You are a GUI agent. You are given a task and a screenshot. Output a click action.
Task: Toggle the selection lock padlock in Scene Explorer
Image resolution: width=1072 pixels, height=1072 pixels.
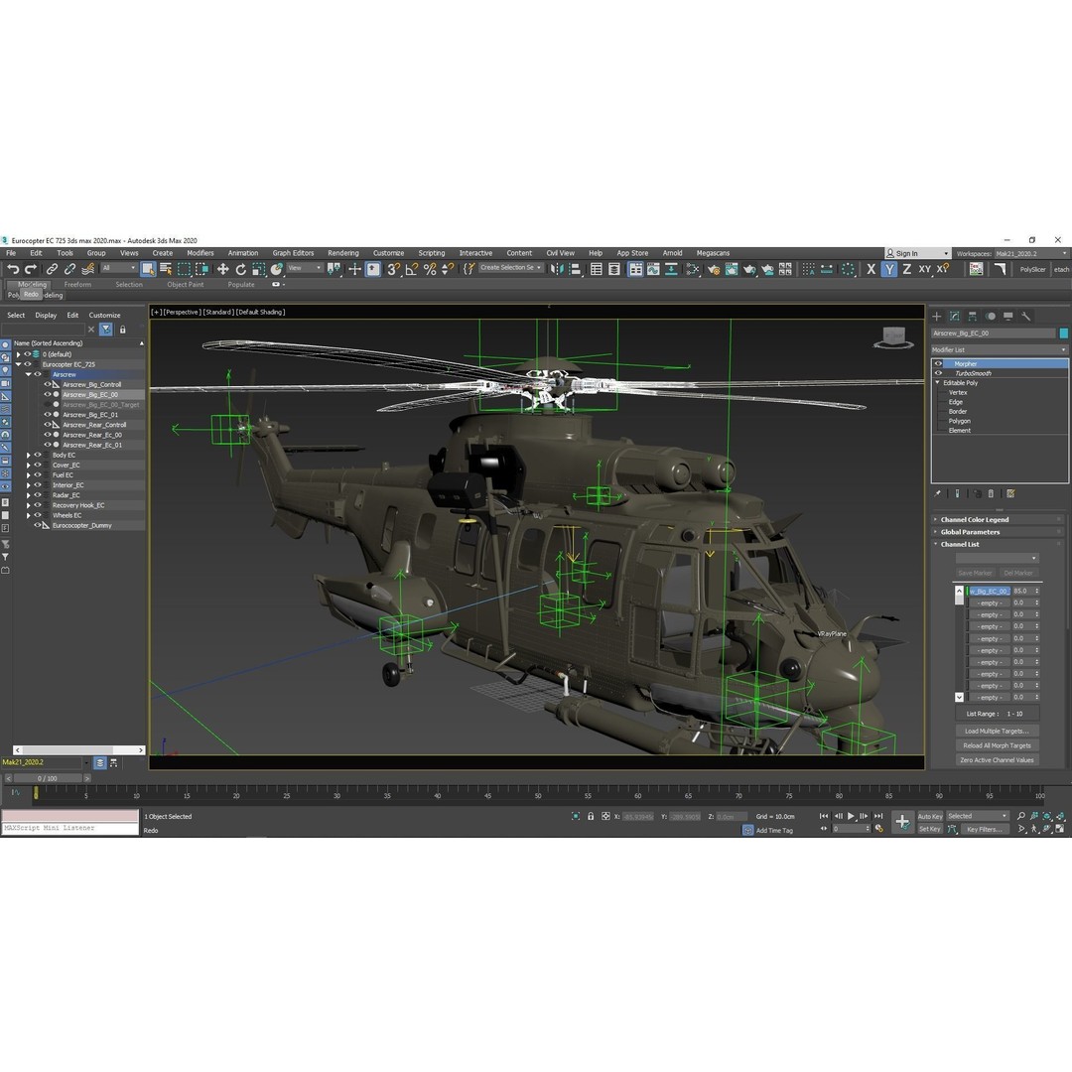click(x=123, y=330)
